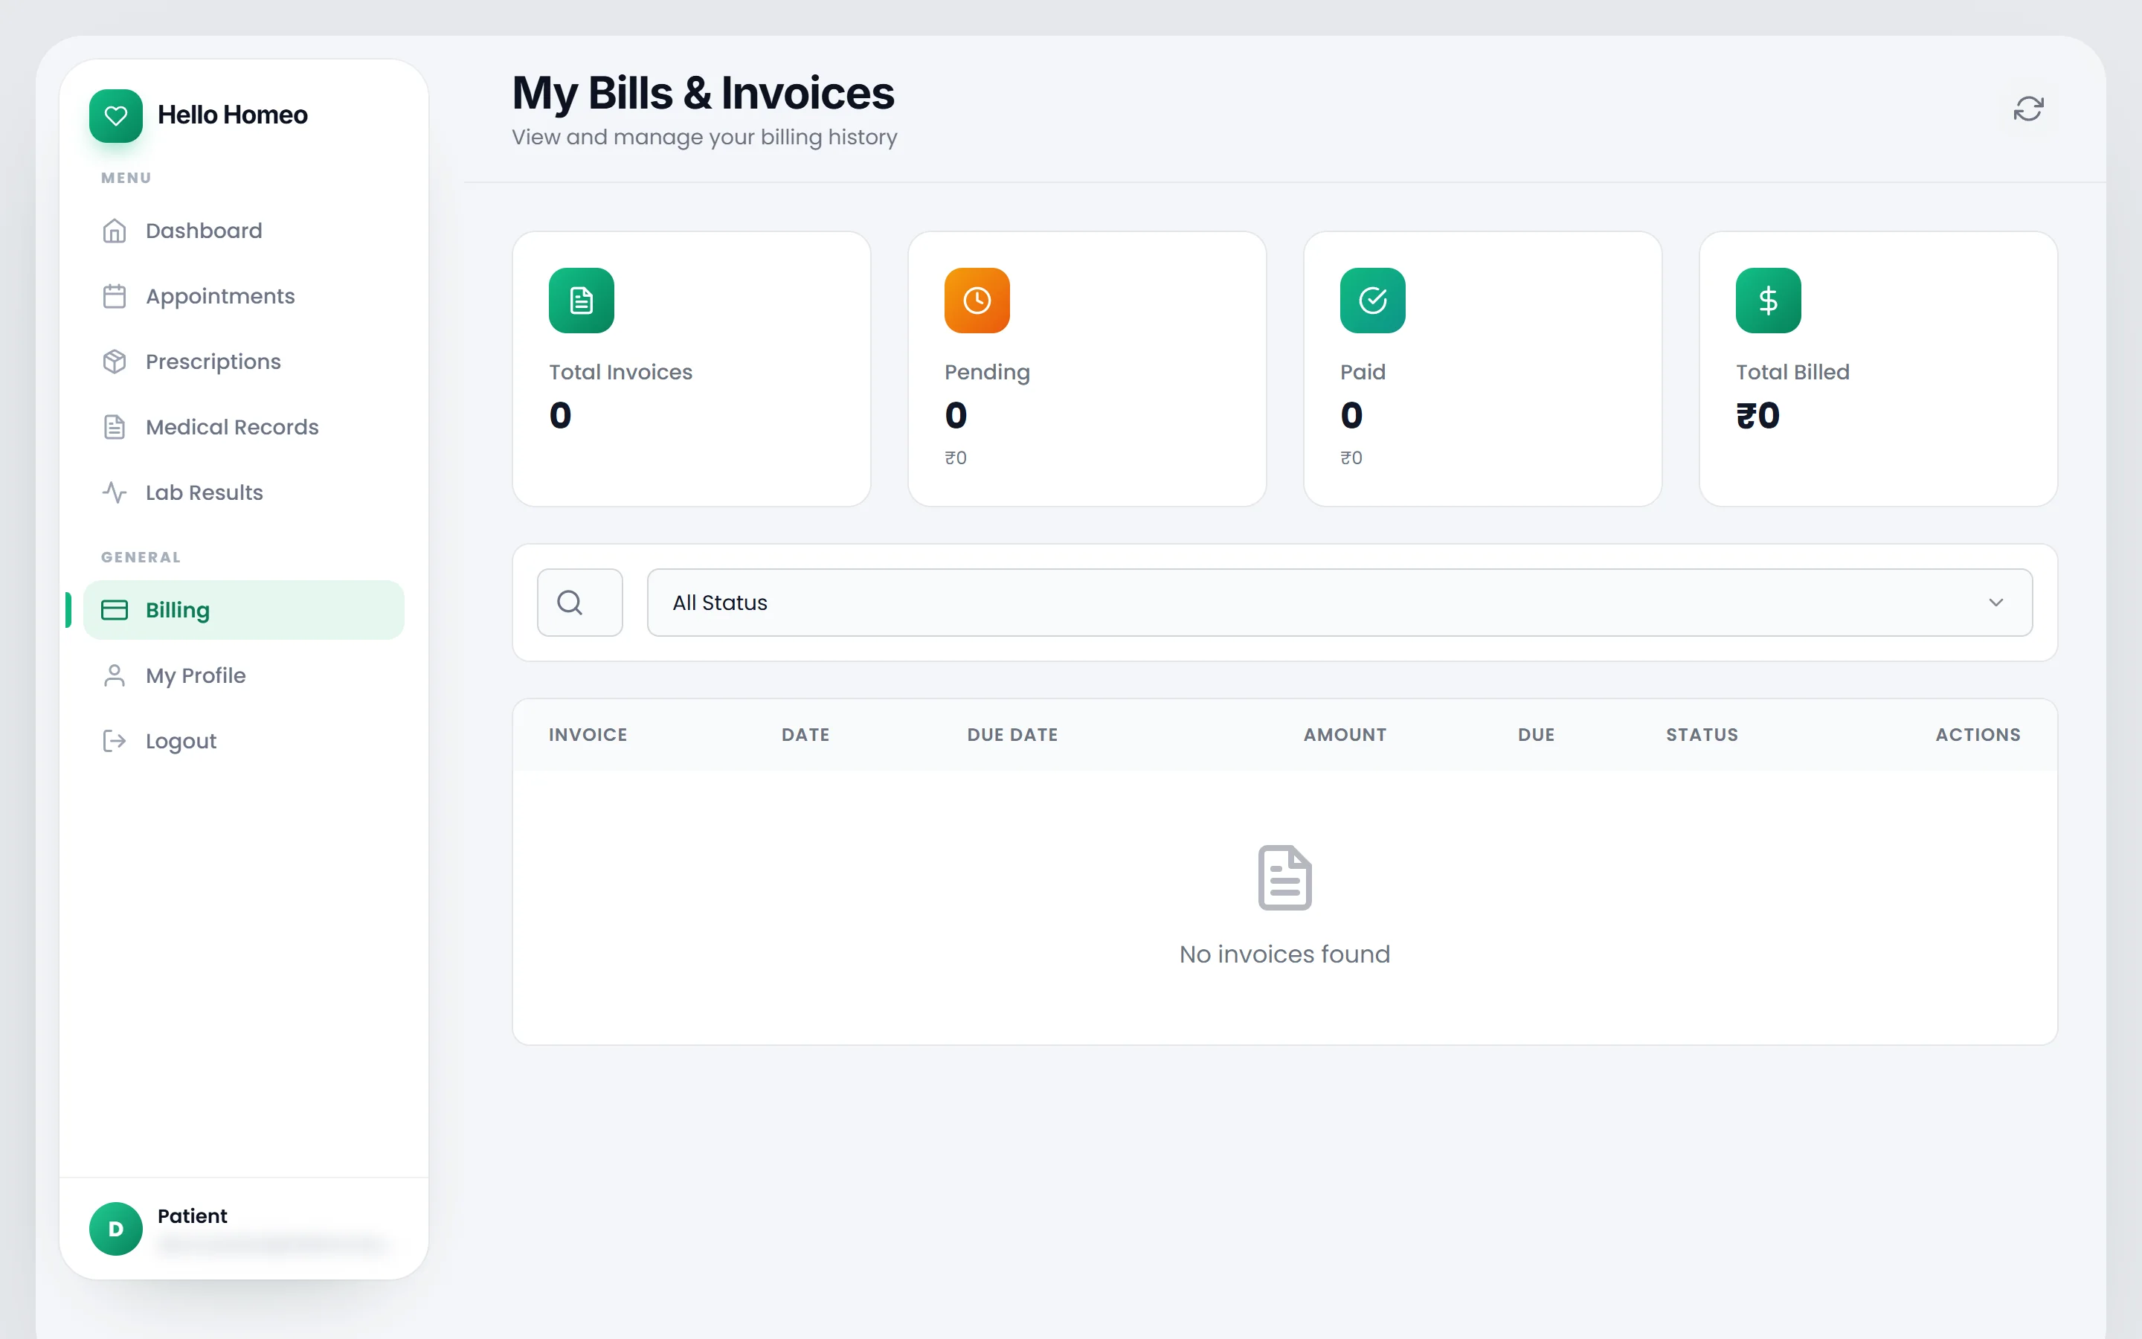Click the STATUS column header
This screenshot has height=1339, width=2142.
(x=1701, y=734)
